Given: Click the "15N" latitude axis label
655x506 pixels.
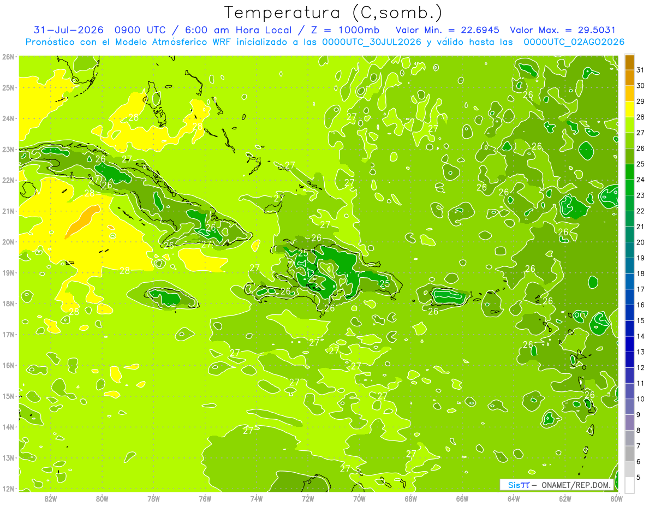Looking at the screenshot, I should tap(8, 396).
